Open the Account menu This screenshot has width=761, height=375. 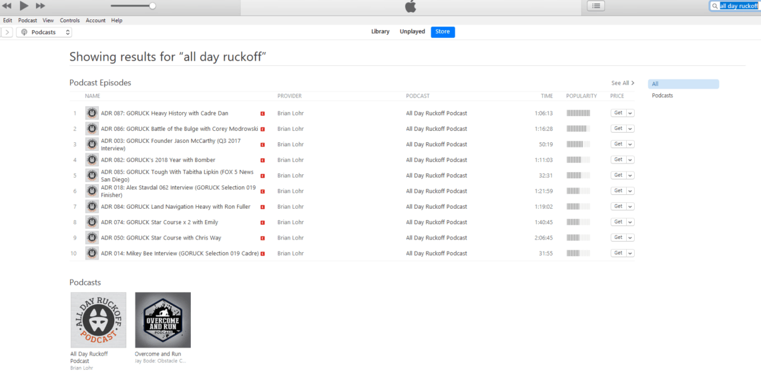[95, 21]
